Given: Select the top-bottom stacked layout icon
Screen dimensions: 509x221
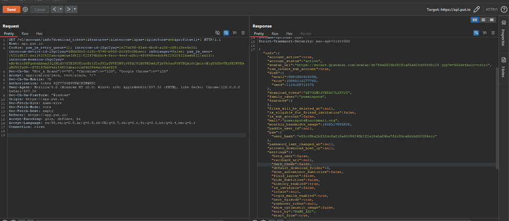Looking at the screenshot, I should (x=483, y=20).
